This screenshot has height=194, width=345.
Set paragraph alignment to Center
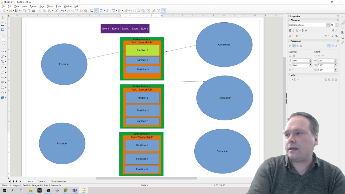294,46
